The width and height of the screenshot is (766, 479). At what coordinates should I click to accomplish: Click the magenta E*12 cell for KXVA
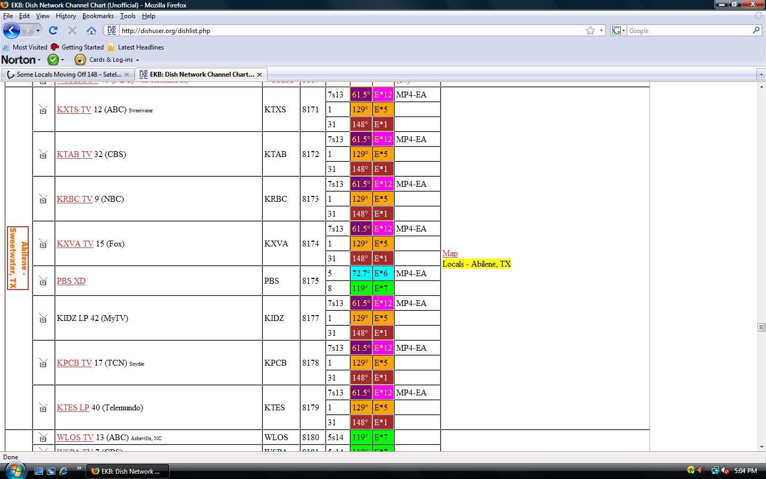pos(383,229)
